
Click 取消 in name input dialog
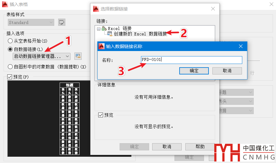pyautogui.click(x=227, y=71)
